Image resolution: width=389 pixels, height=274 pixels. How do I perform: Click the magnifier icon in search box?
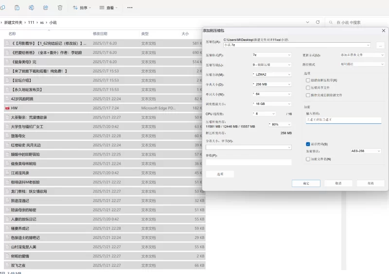[x=331, y=22]
